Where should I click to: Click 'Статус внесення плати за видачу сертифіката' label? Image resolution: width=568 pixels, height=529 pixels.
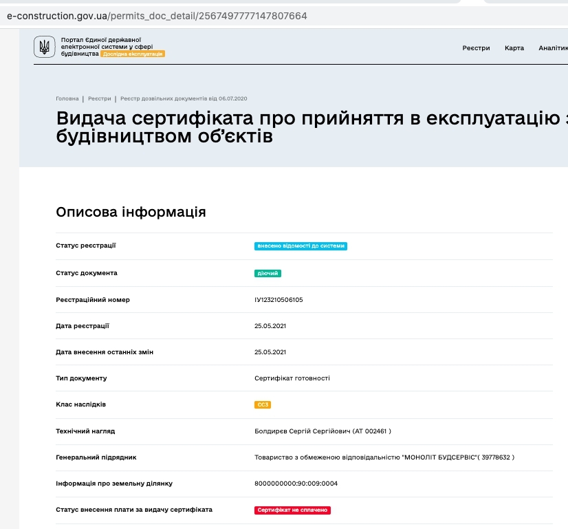click(x=134, y=510)
